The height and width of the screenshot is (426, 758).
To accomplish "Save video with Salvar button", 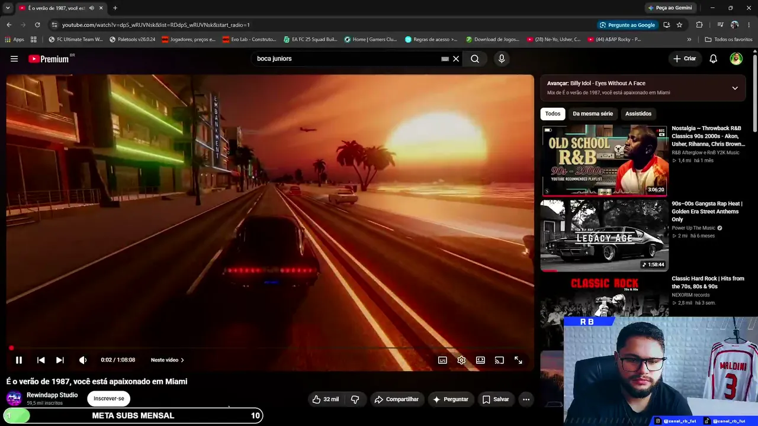I will 496,399.
